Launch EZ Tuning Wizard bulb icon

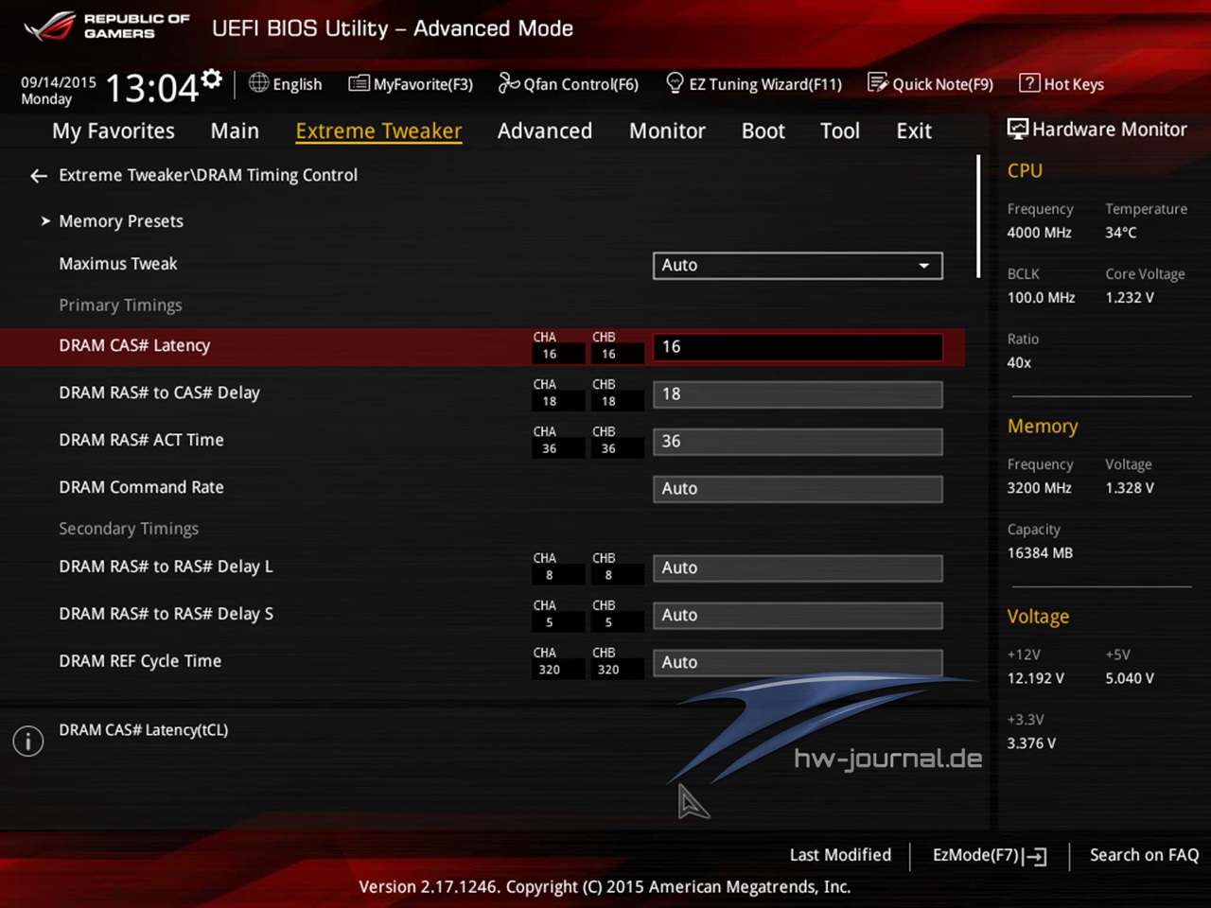[675, 83]
